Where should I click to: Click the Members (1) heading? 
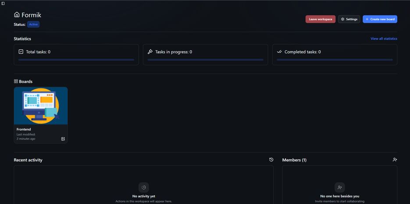[294, 160]
